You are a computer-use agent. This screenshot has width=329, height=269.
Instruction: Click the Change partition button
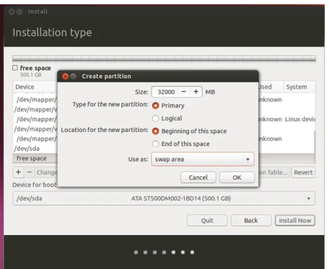pos(47,172)
